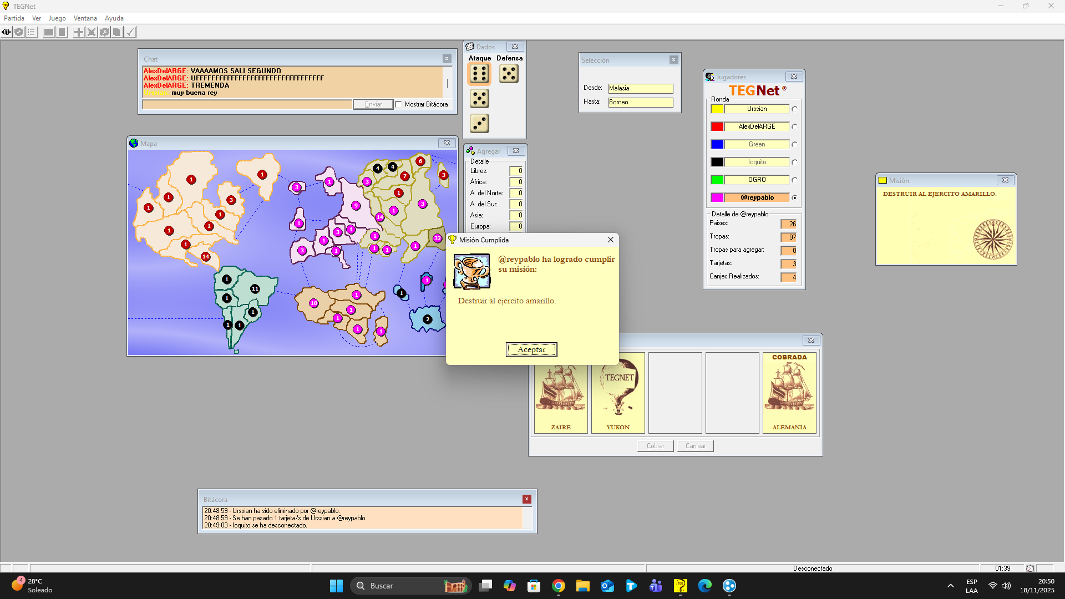The width and height of the screenshot is (1065, 599).
Task: Open Google Chrome from the taskbar
Action: 559,586
